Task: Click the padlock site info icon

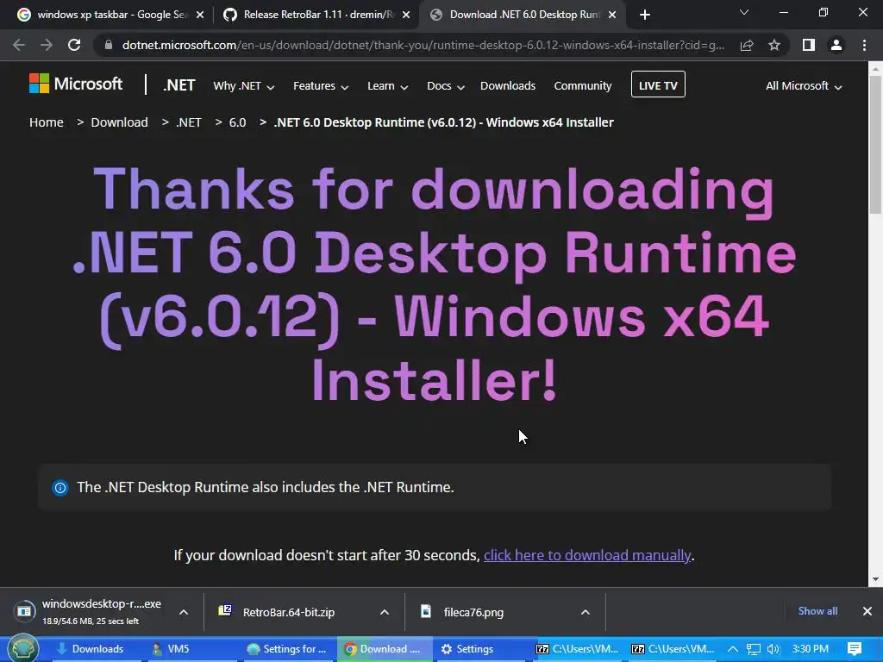Action: [109, 45]
